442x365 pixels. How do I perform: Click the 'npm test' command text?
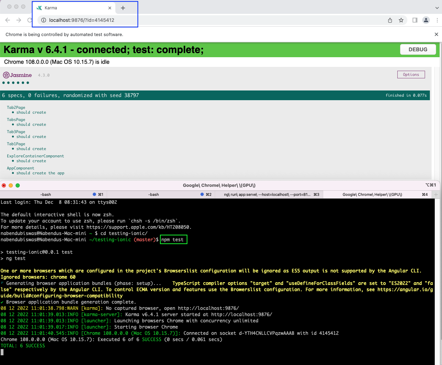point(173,240)
